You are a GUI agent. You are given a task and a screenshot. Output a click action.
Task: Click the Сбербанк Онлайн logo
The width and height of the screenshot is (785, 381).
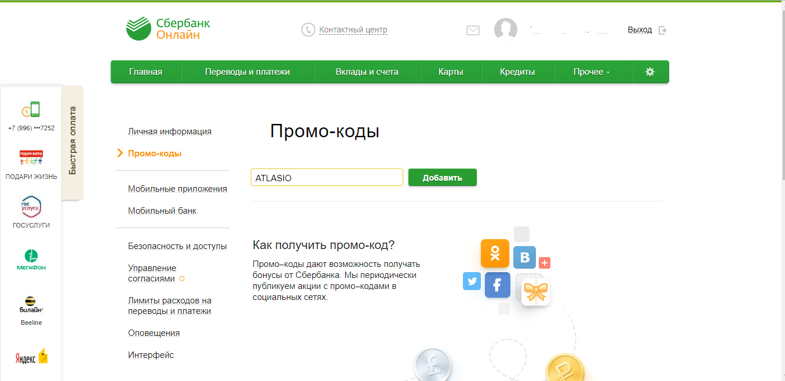(168, 29)
